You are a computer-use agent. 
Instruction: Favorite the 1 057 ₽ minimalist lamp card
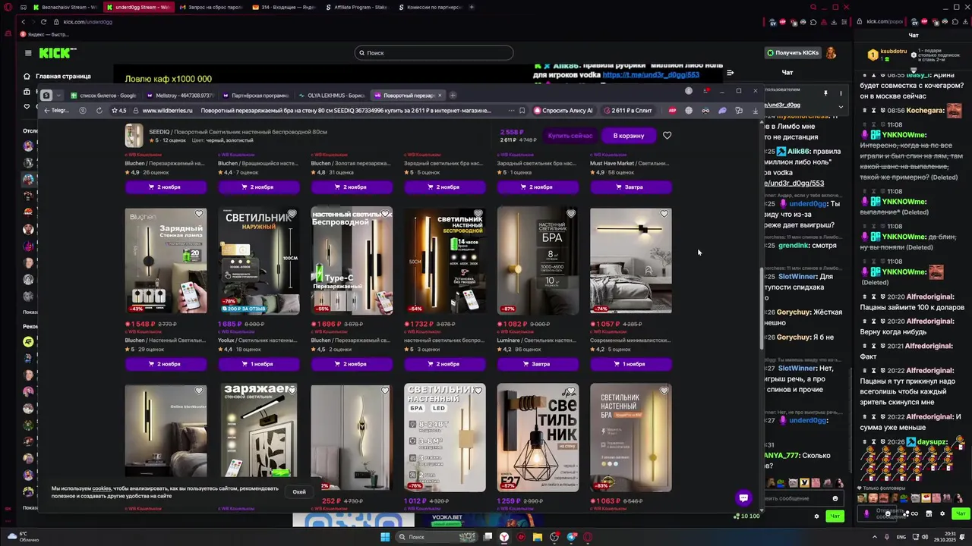[664, 215]
